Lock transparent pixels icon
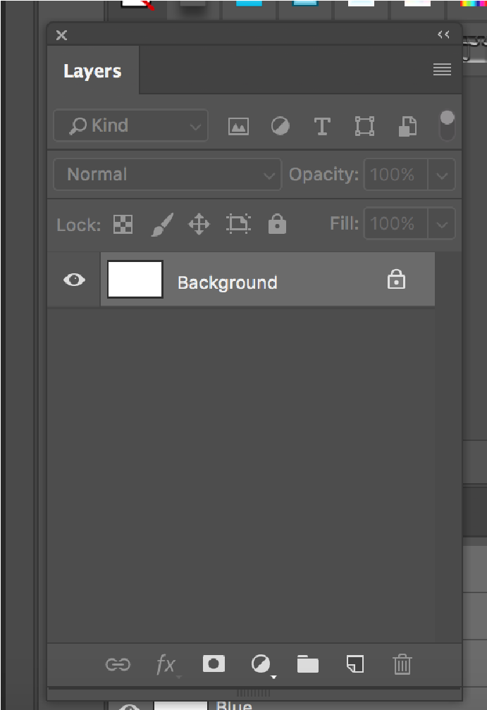 point(123,224)
